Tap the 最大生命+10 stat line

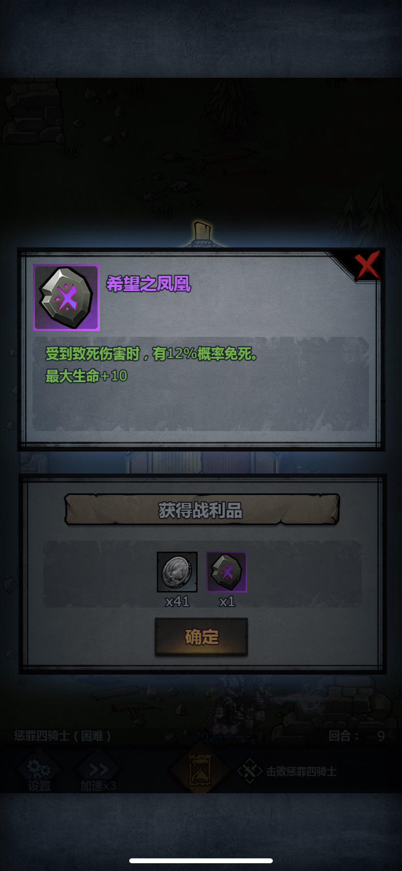[x=86, y=376]
